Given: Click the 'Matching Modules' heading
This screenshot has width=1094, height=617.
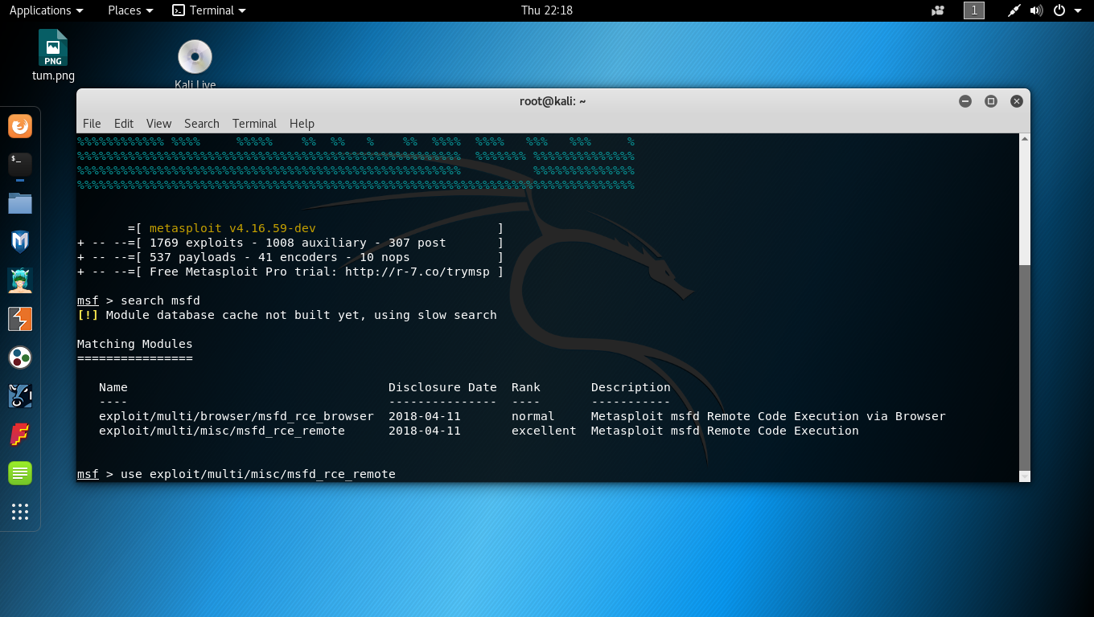Looking at the screenshot, I should 135,345.
